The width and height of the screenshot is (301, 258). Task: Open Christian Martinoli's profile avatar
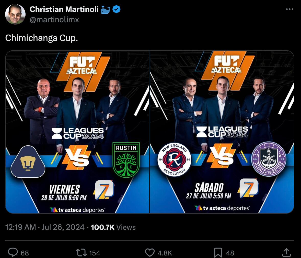tap(15, 14)
